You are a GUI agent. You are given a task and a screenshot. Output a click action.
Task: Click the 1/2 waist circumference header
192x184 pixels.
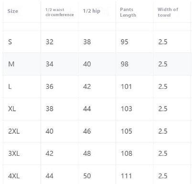point(60,12)
